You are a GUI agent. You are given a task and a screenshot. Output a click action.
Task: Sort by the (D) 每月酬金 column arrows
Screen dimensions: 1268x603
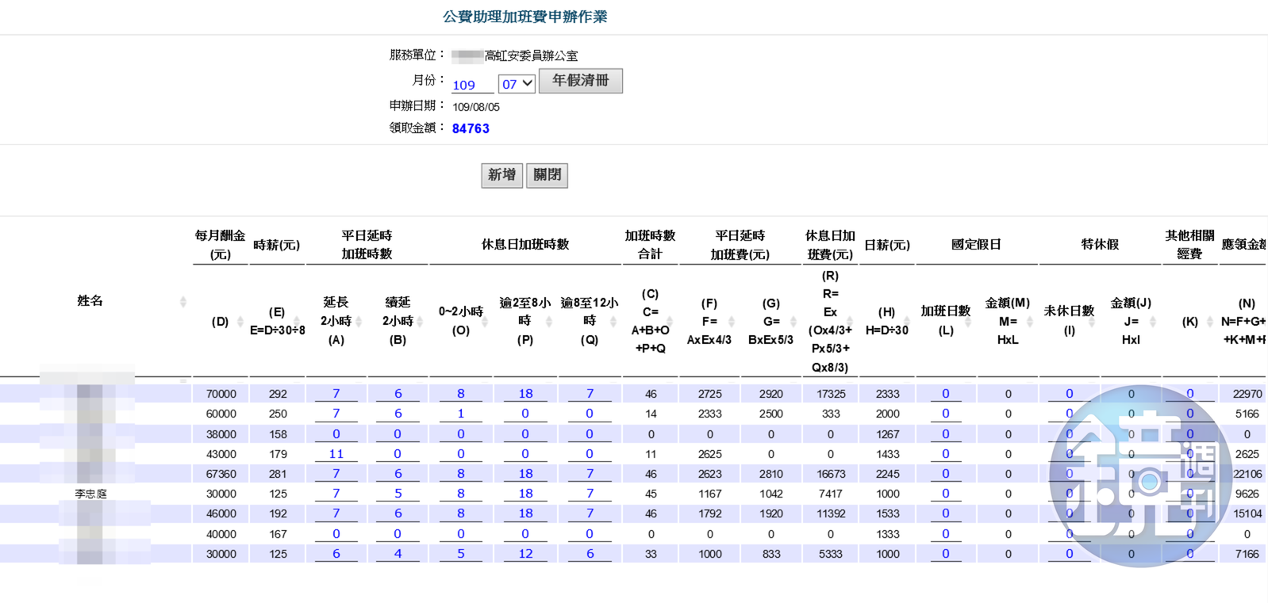pyautogui.click(x=240, y=322)
